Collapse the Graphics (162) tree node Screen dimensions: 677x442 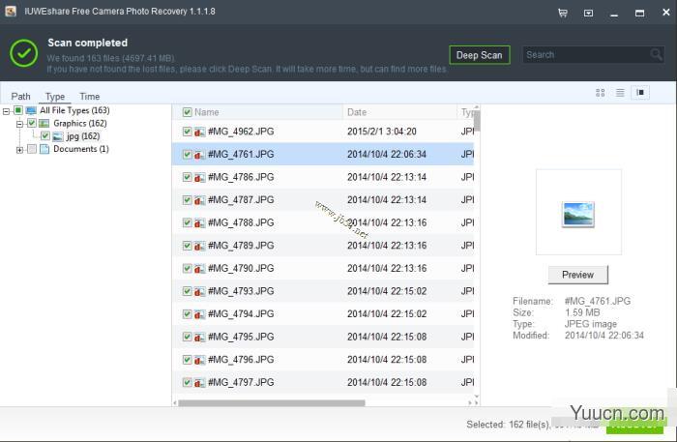[x=19, y=124]
